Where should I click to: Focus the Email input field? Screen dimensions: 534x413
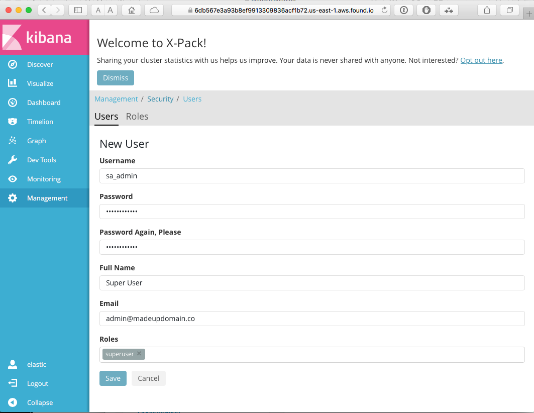312,319
